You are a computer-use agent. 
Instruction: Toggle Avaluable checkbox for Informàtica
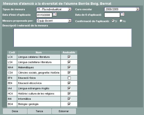tap(69, 99)
